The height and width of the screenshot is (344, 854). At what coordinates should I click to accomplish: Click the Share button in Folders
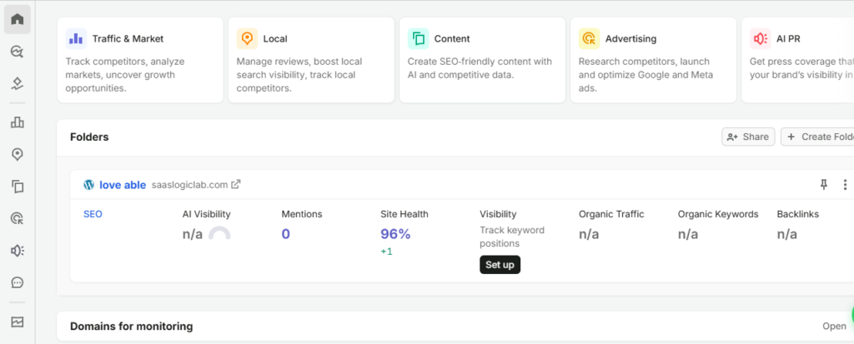pyautogui.click(x=748, y=137)
